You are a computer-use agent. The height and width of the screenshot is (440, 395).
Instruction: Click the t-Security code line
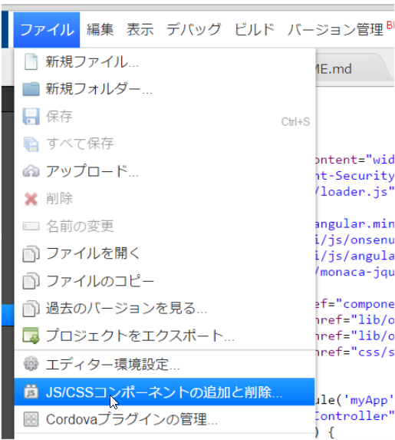pos(354,176)
